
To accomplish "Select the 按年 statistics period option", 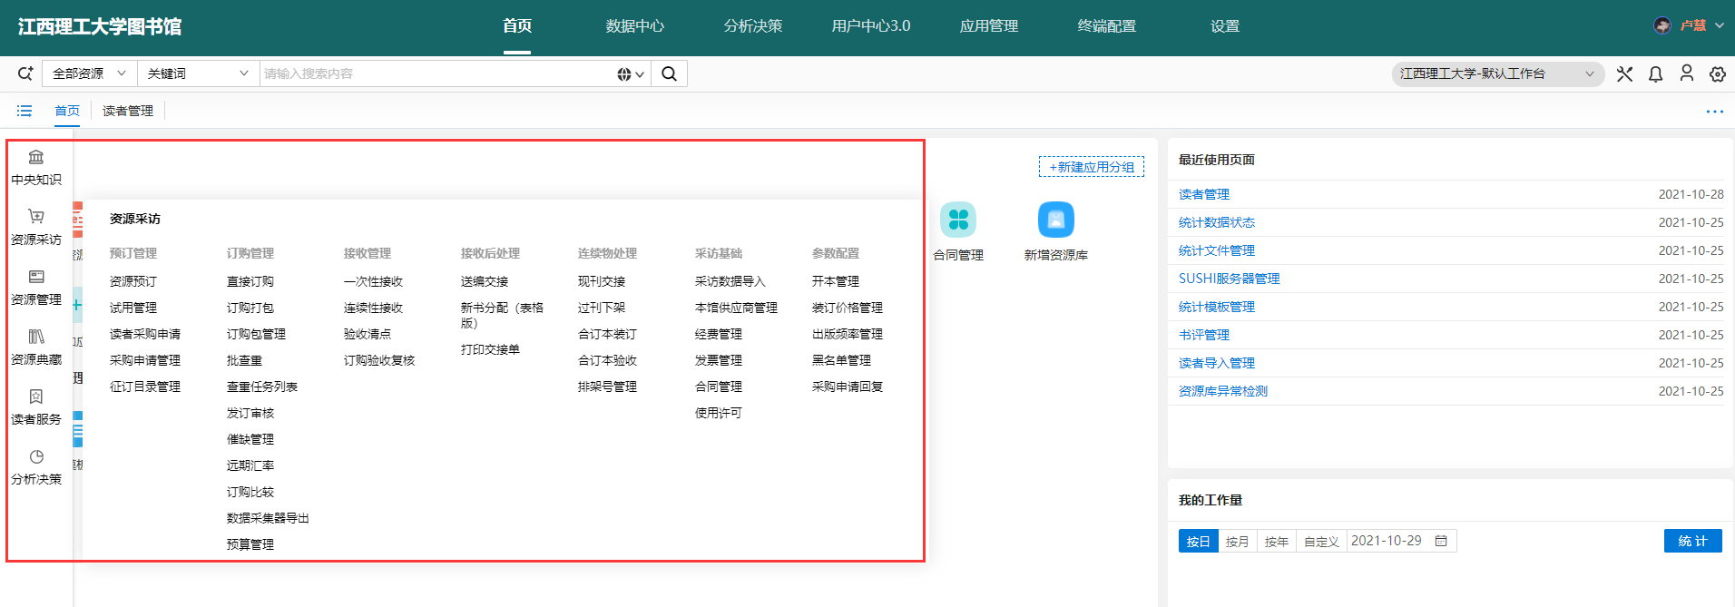I will (1276, 542).
